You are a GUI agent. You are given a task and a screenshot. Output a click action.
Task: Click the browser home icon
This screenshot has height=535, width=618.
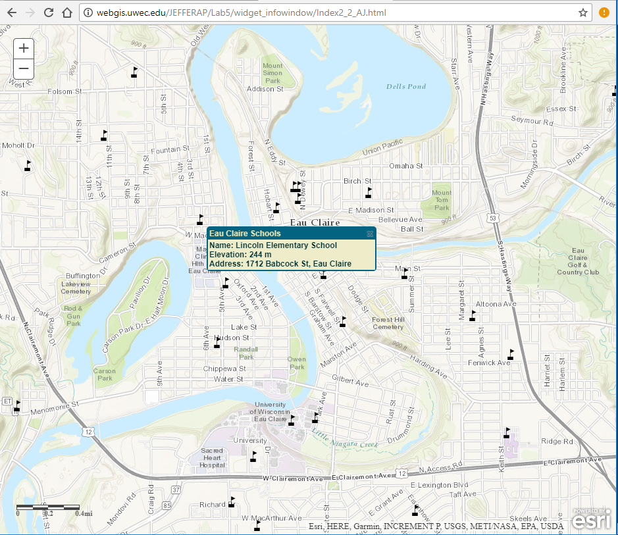tap(66, 12)
